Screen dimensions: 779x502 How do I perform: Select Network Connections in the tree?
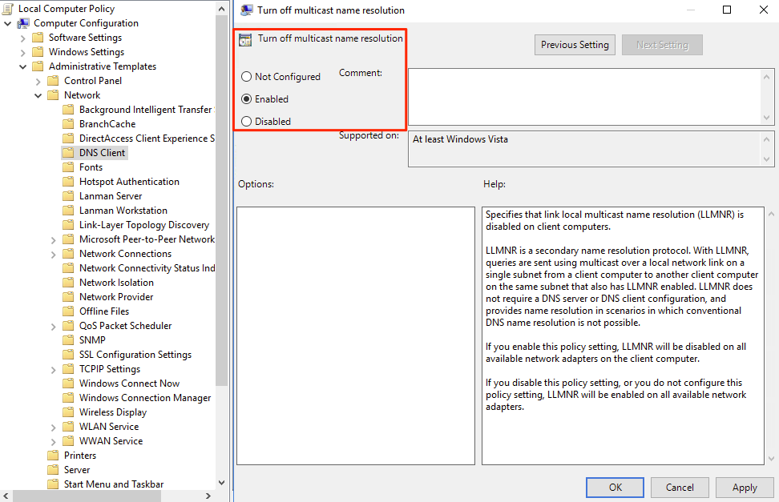(125, 254)
